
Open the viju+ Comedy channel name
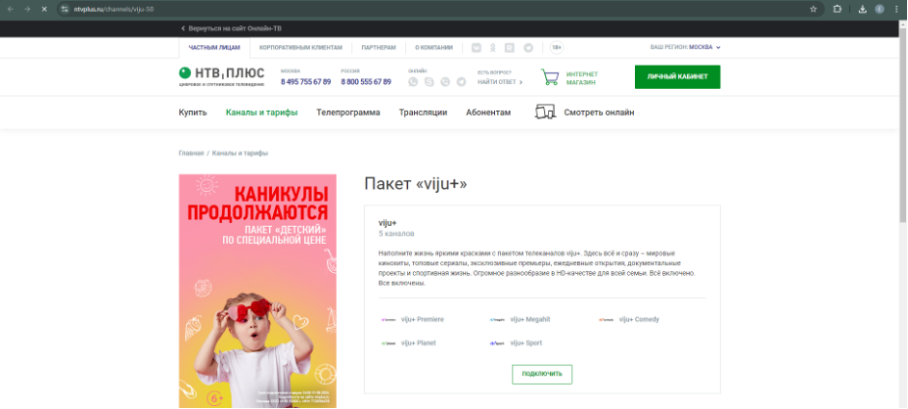pyautogui.click(x=639, y=319)
